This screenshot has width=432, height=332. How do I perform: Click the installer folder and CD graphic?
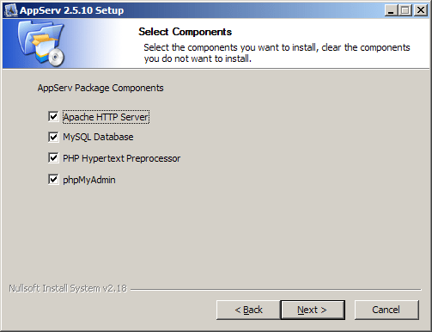pyautogui.click(x=41, y=44)
